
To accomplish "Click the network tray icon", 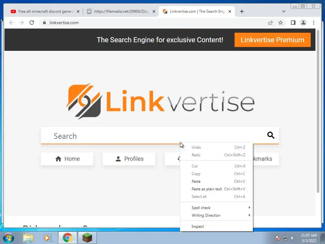I will coord(285,238).
